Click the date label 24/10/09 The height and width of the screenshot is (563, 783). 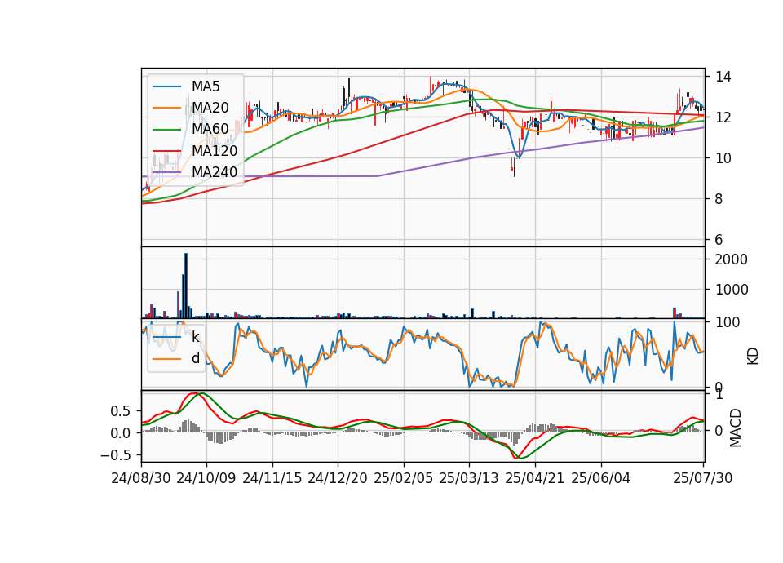(x=206, y=478)
